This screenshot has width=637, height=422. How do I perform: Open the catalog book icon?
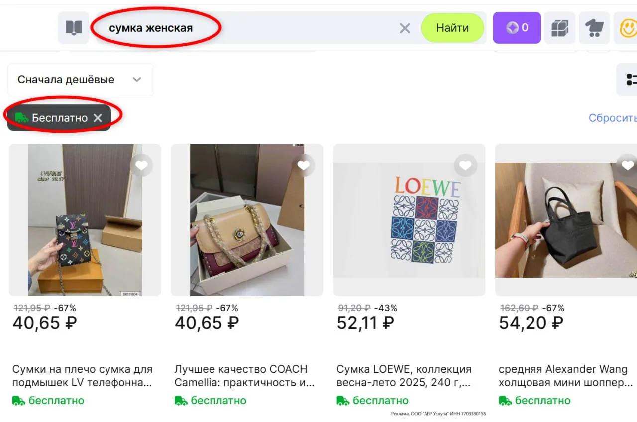[x=74, y=28]
